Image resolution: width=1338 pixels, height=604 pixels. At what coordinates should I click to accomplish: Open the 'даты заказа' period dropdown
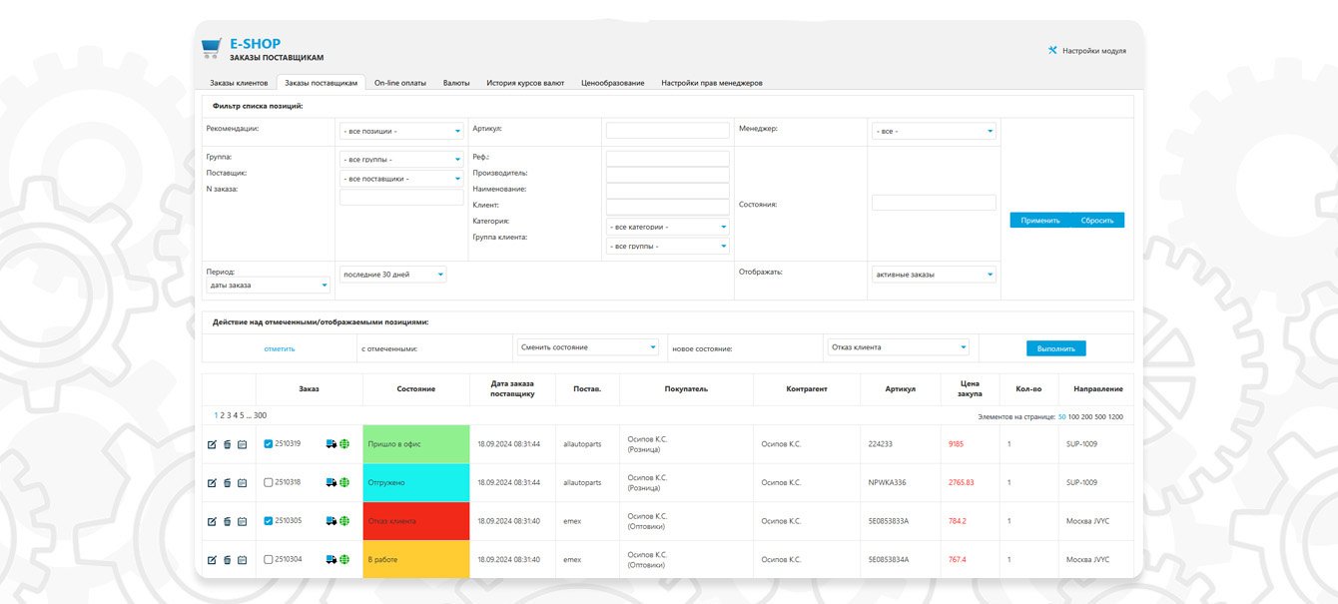[268, 285]
